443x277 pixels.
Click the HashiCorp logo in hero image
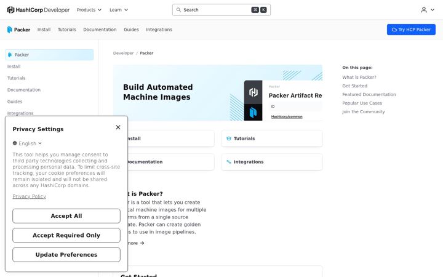click(x=253, y=92)
